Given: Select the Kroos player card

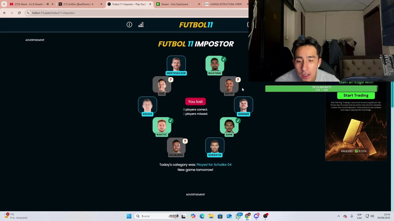Looking at the screenshot, I should (x=147, y=107).
